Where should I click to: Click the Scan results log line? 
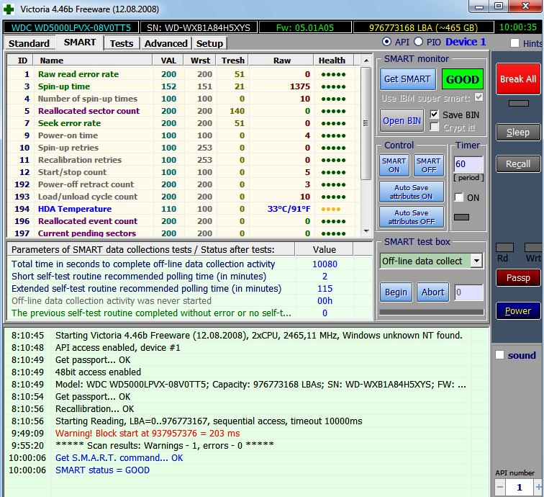(x=165, y=445)
